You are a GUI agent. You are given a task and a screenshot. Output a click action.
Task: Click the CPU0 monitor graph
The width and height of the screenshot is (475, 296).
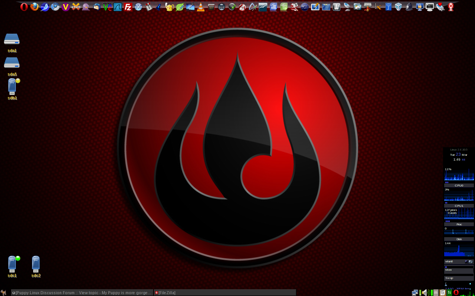pos(459,174)
